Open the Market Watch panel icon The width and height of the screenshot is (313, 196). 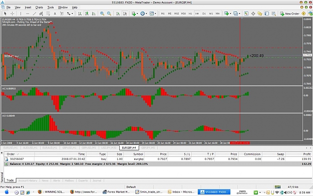pyautogui.click(x=246, y=14)
